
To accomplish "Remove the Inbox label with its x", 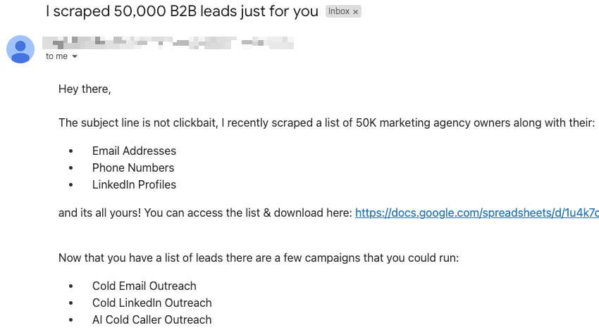I will point(355,12).
